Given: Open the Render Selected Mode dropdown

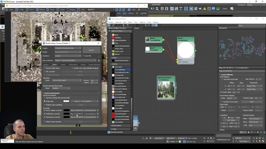Looking at the screenshot, I should [x=61, y=88].
